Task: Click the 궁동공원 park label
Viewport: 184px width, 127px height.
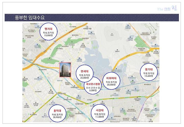Action: point(50,59)
